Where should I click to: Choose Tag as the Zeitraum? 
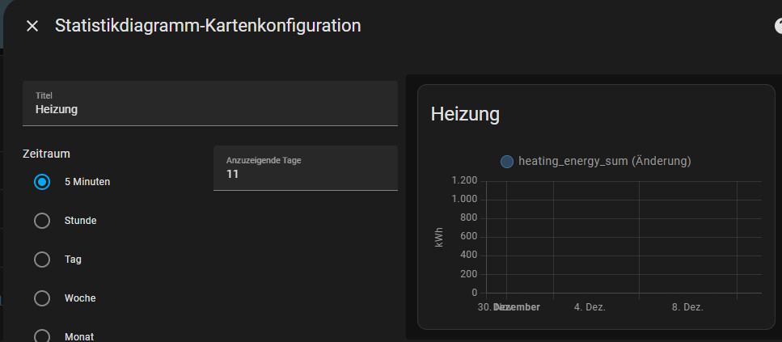pyautogui.click(x=42, y=260)
